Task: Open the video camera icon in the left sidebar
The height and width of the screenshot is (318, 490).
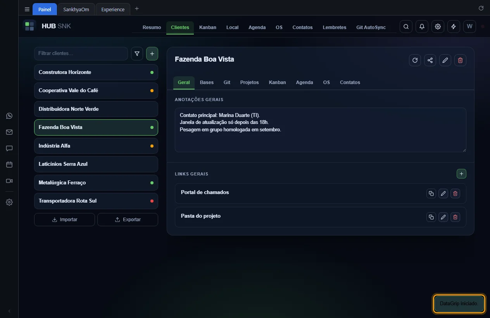Action: (9, 181)
